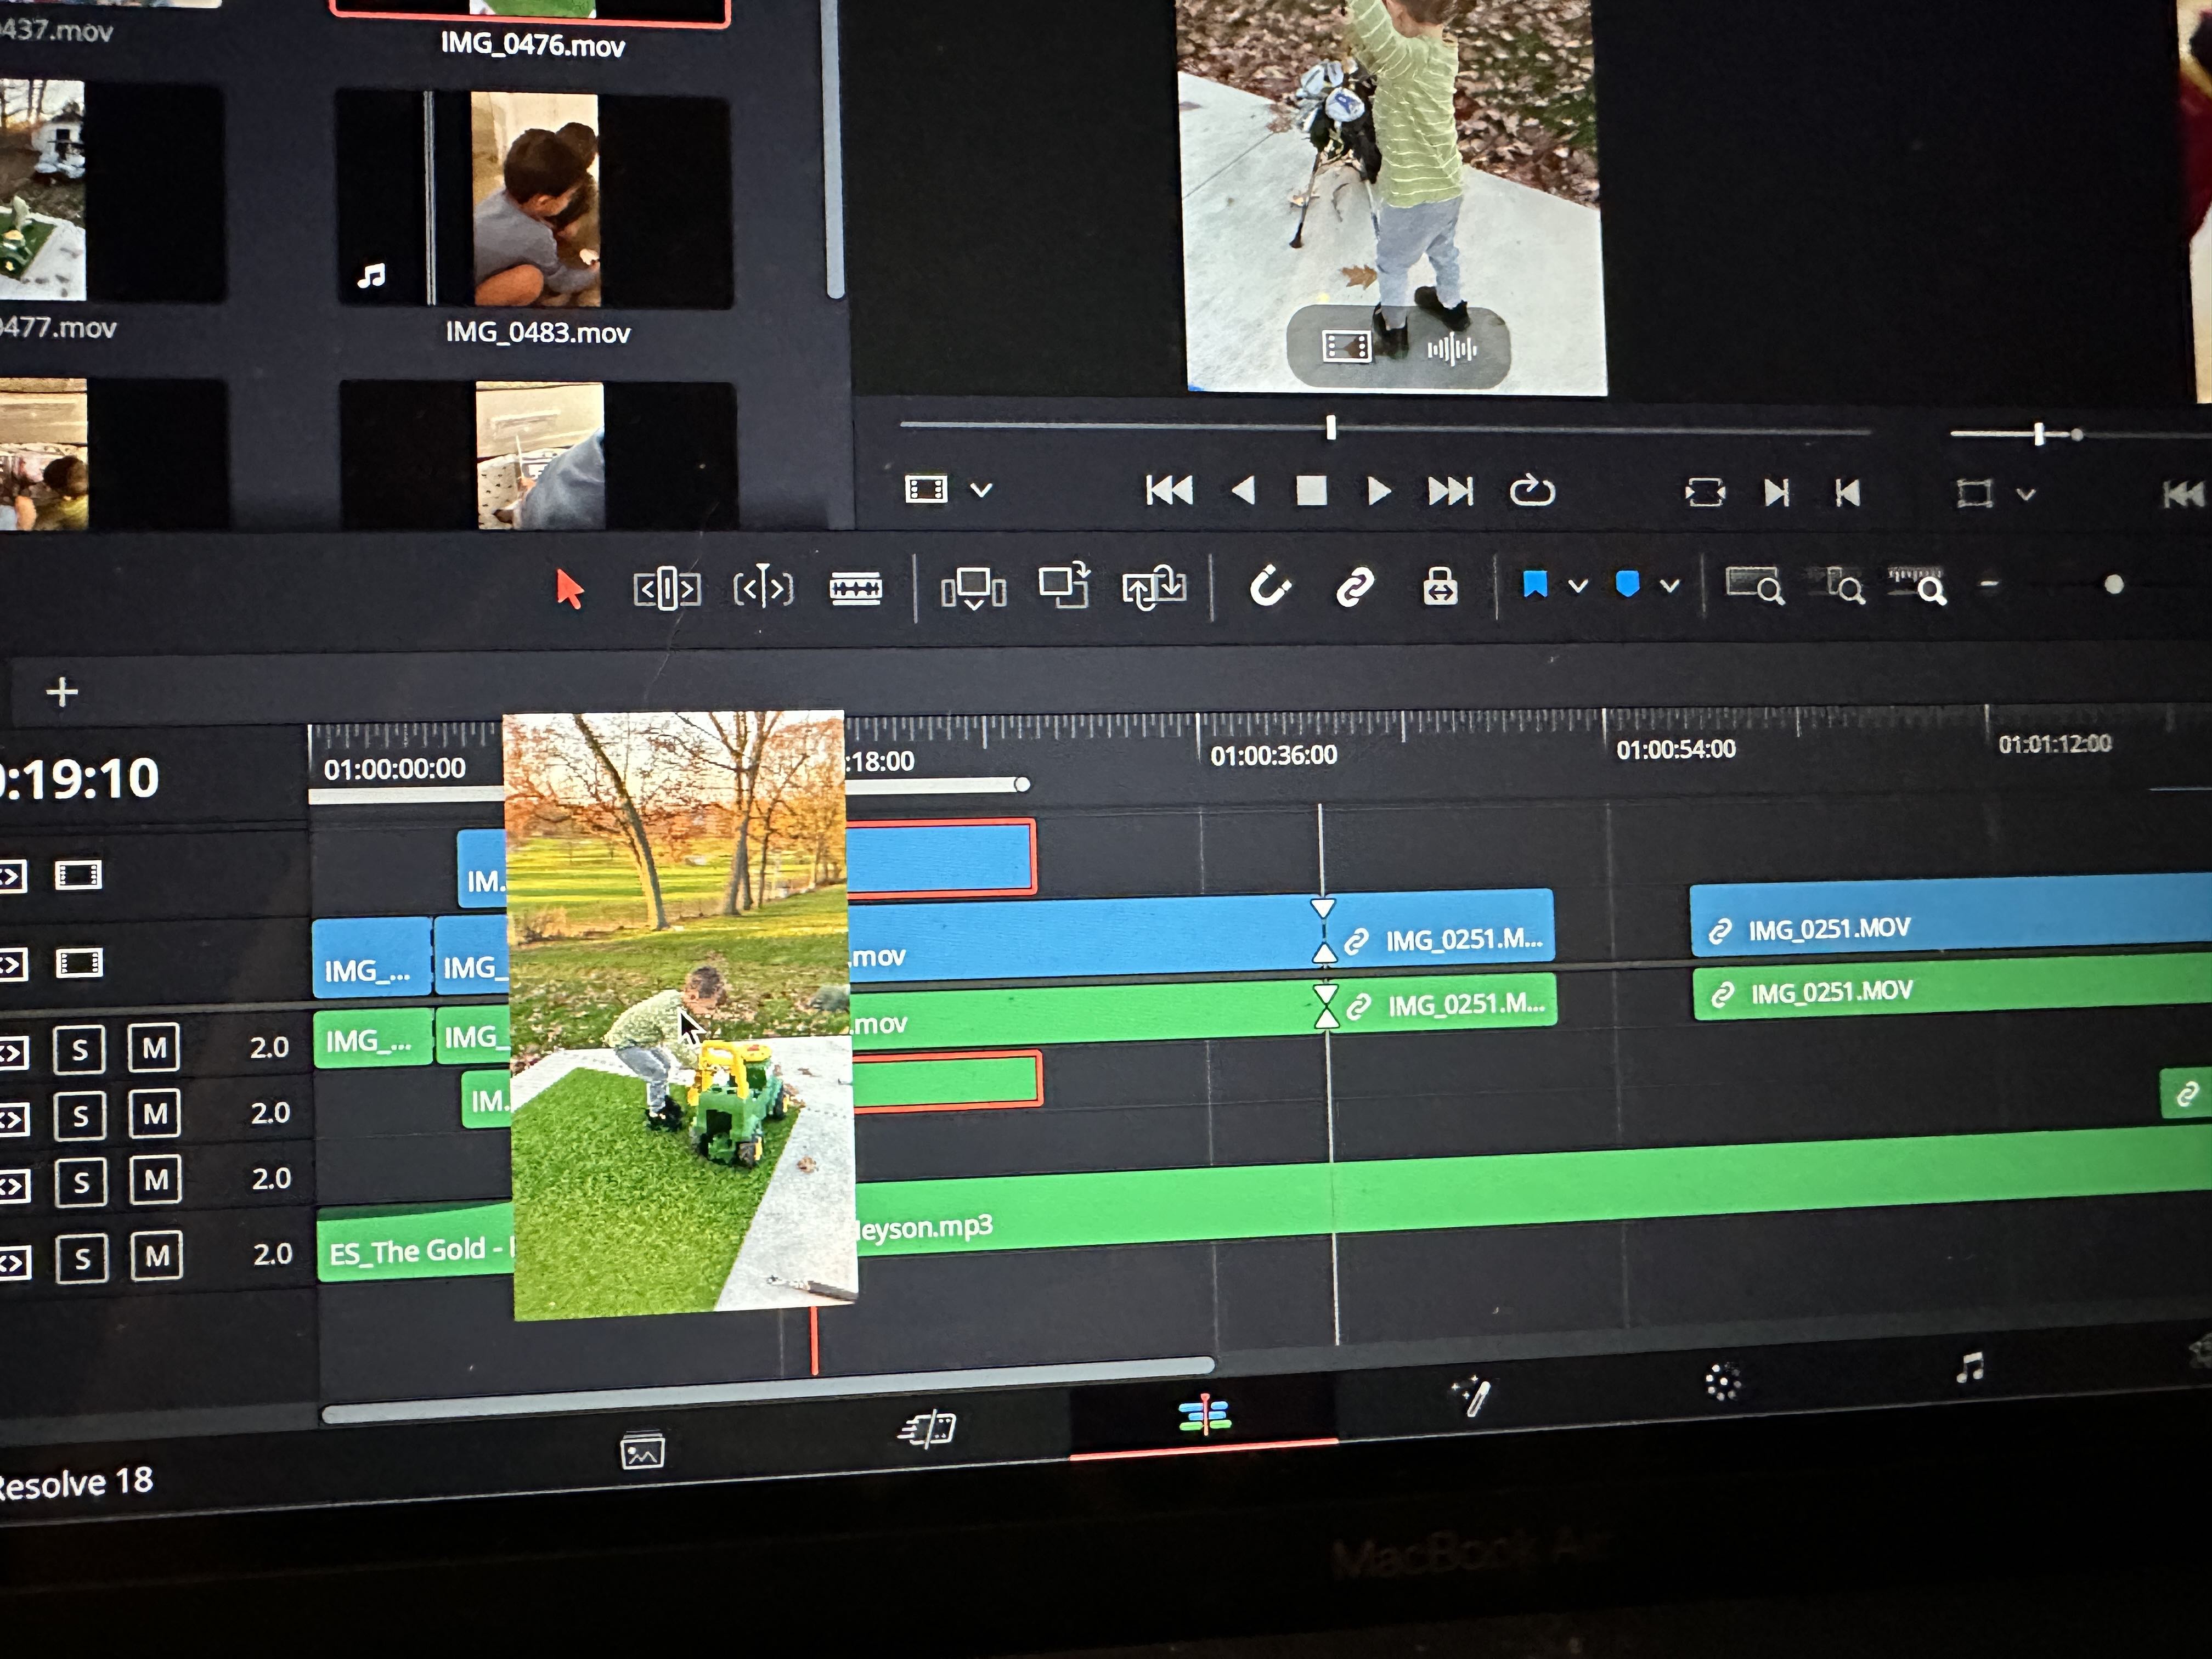Click the blue Flag icon
The image size is (2212, 1659).
(x=1535, y=584)
